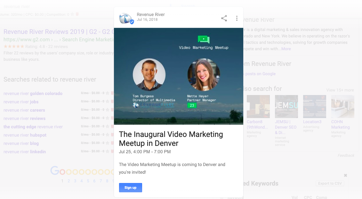
Task: Star the main 'revenue river' keyword volume
Action: pyautogui.click(x=72, y=14)
